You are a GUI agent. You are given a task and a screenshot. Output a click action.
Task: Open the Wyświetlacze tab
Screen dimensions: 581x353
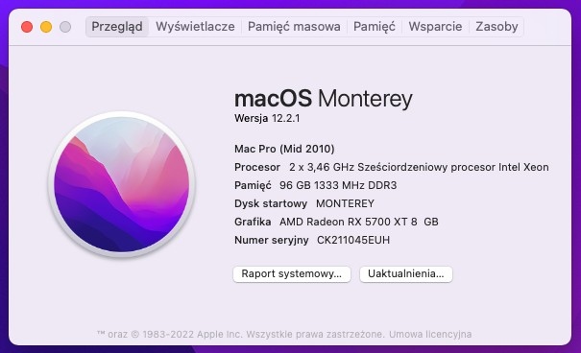[195, 27]
